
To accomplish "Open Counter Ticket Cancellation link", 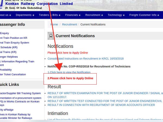I will (x=13, y=74).
